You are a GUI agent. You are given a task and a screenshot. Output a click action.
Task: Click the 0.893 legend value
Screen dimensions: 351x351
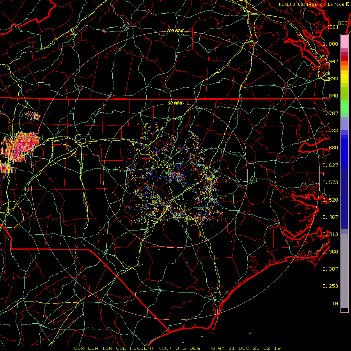[331, 78]
